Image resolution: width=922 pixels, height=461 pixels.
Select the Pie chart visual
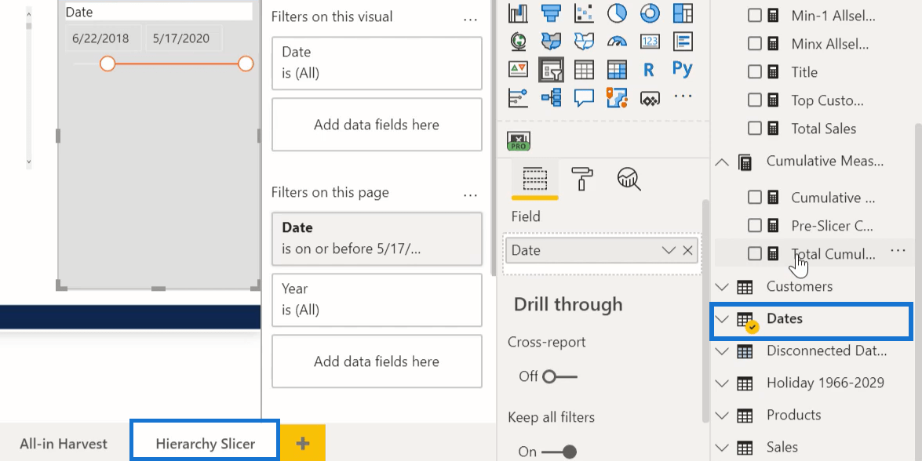click(x=617, y=13)
